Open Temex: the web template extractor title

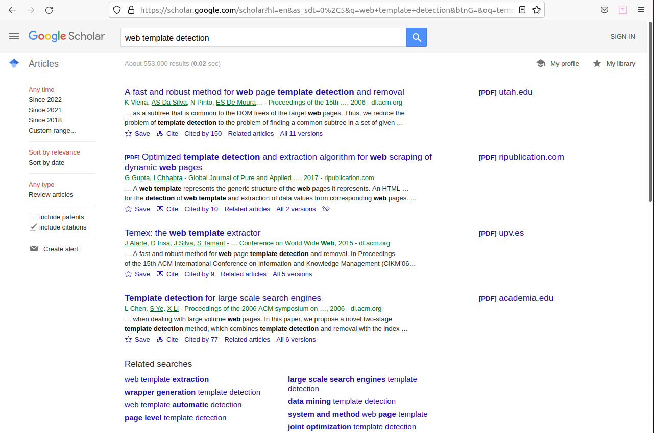click(x=192, y=233)
